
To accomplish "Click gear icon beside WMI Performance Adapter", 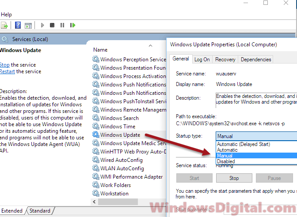I will pos(96,176).
